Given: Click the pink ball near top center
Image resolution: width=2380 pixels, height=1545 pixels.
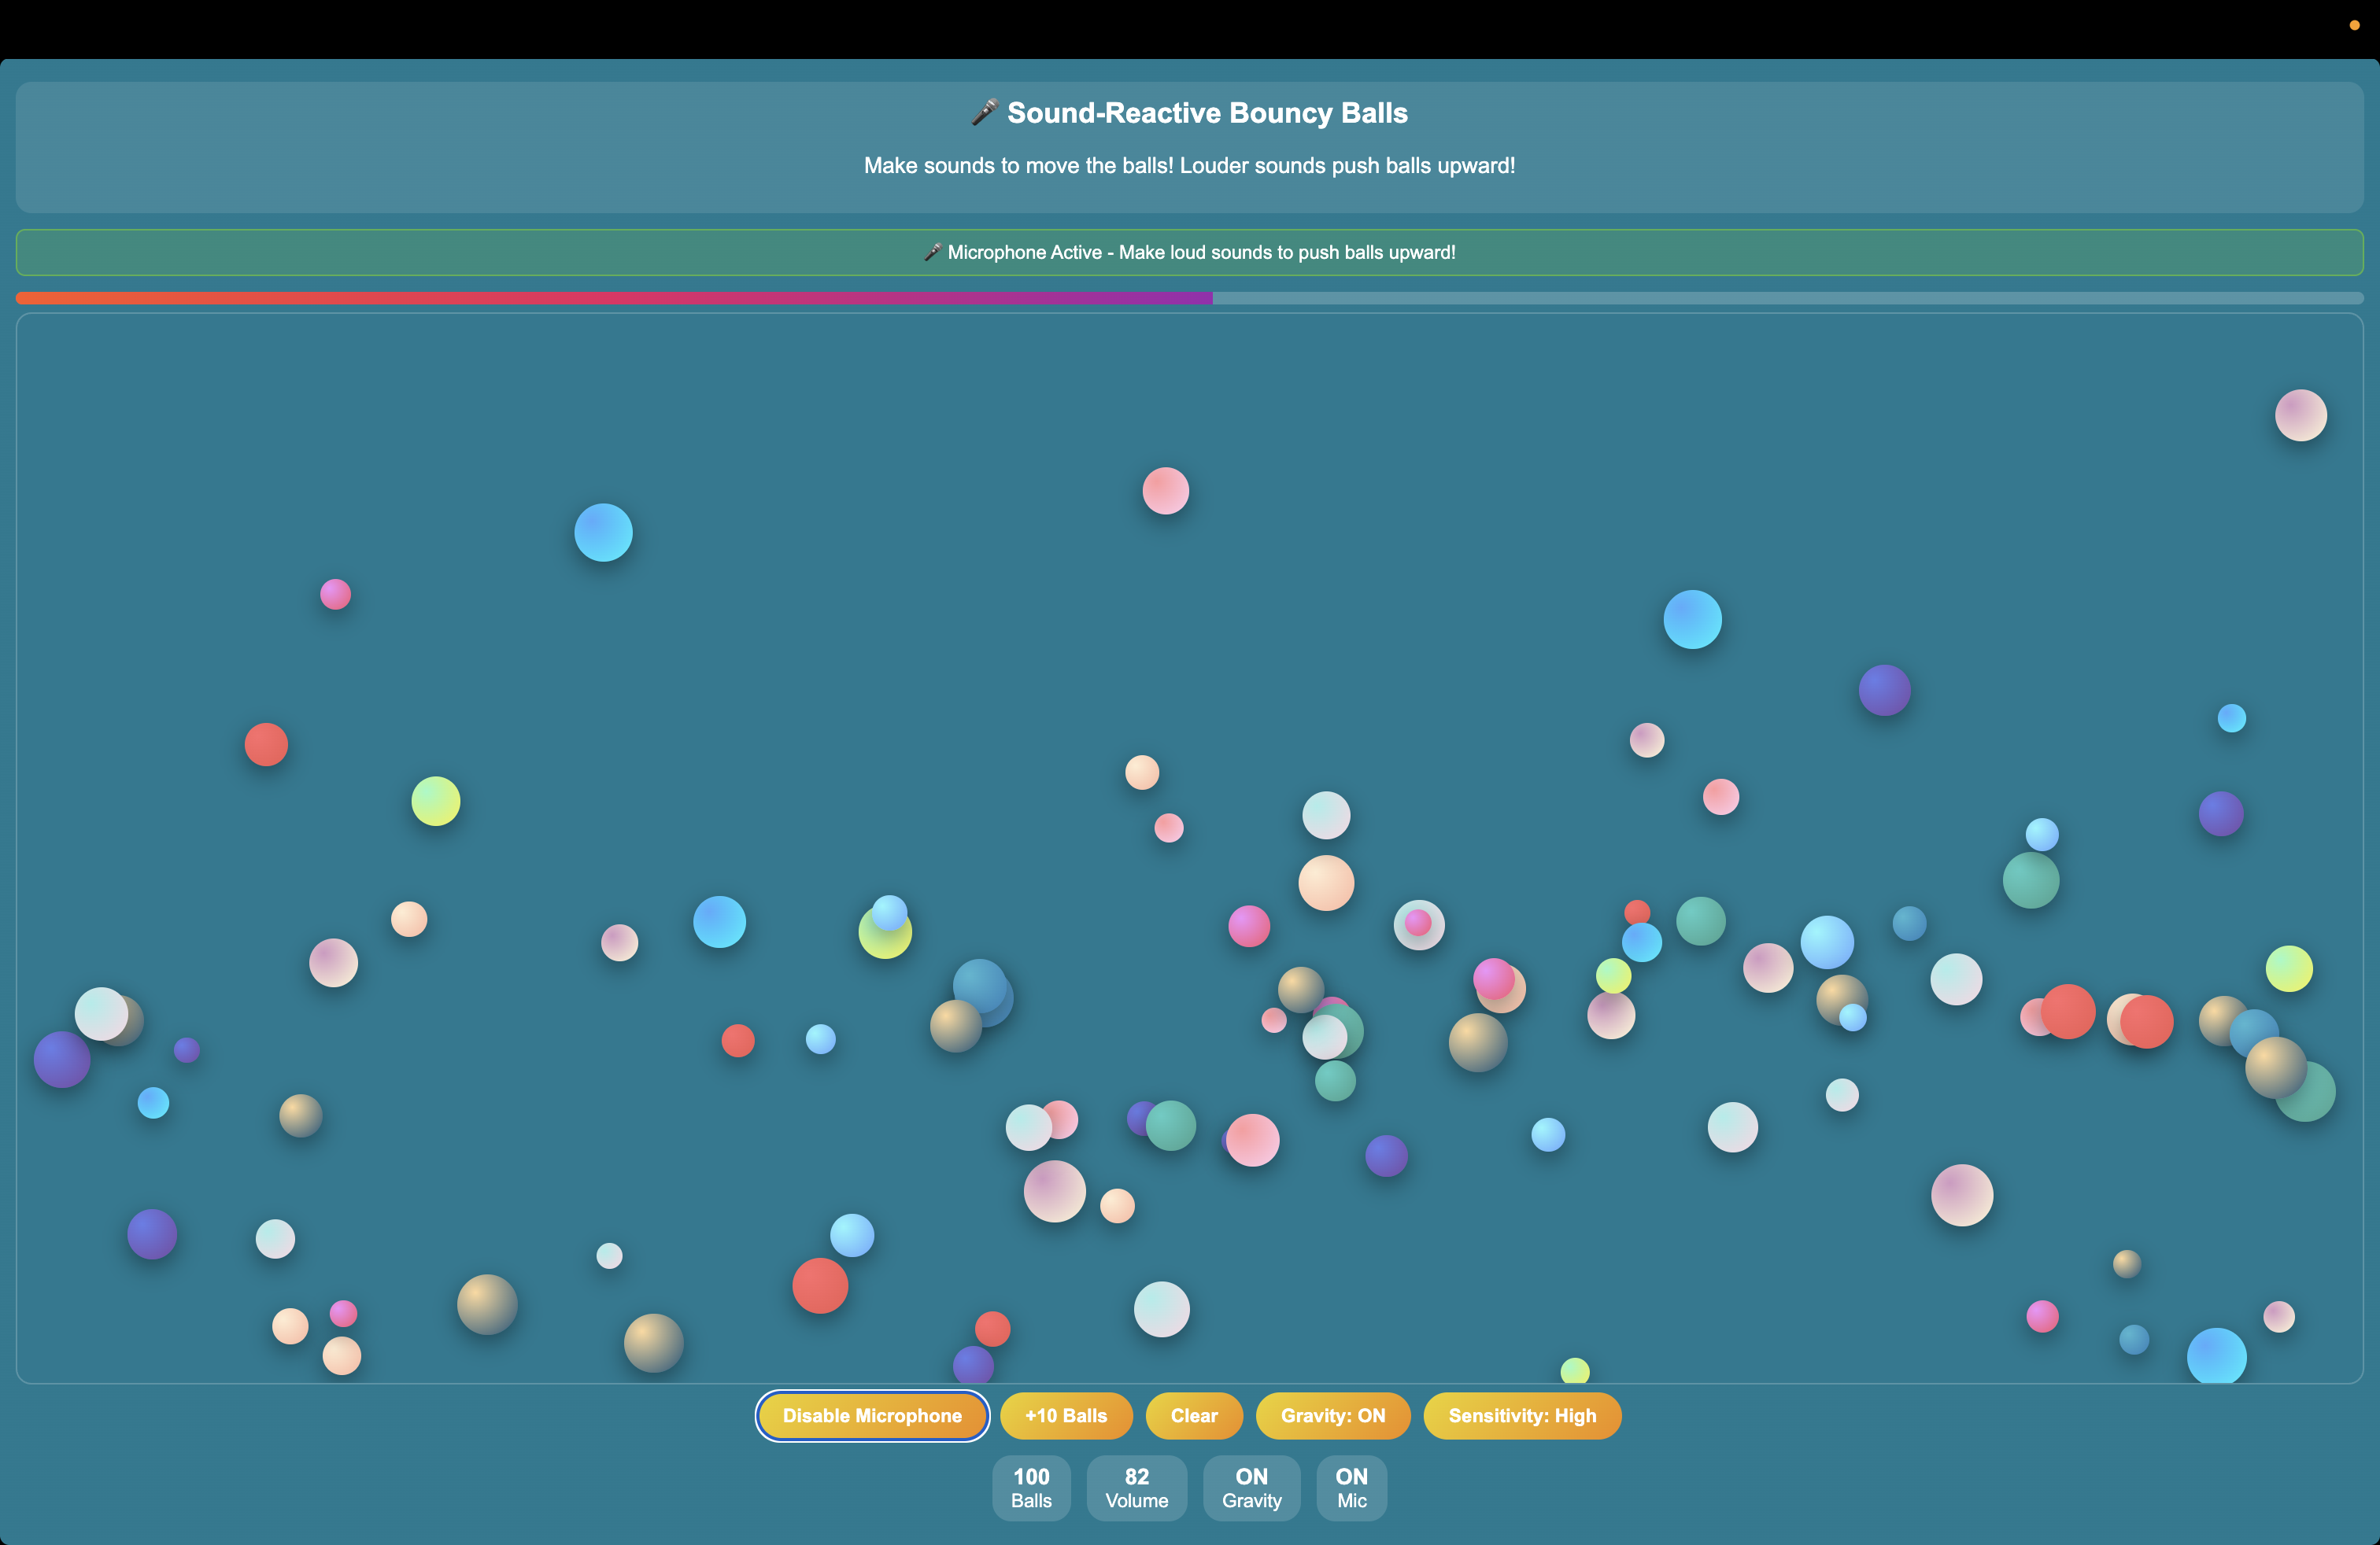Looking at the screenshot, I should 1165,491.
